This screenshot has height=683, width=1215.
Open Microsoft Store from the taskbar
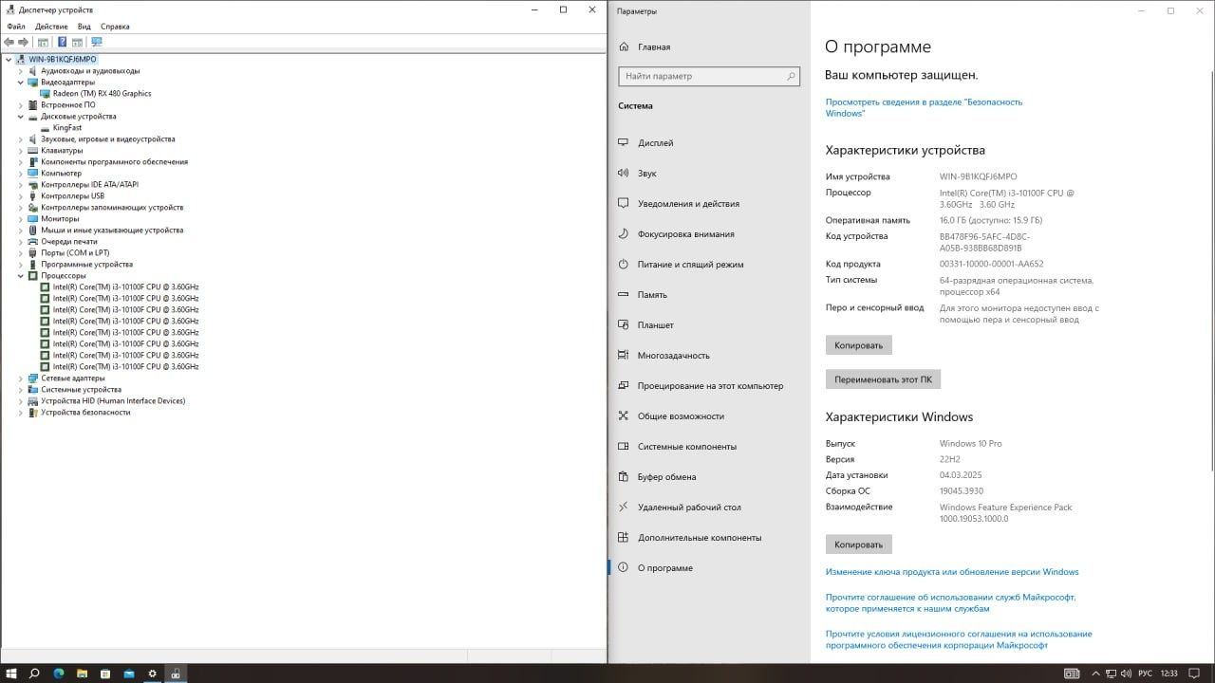coord(105,674)
